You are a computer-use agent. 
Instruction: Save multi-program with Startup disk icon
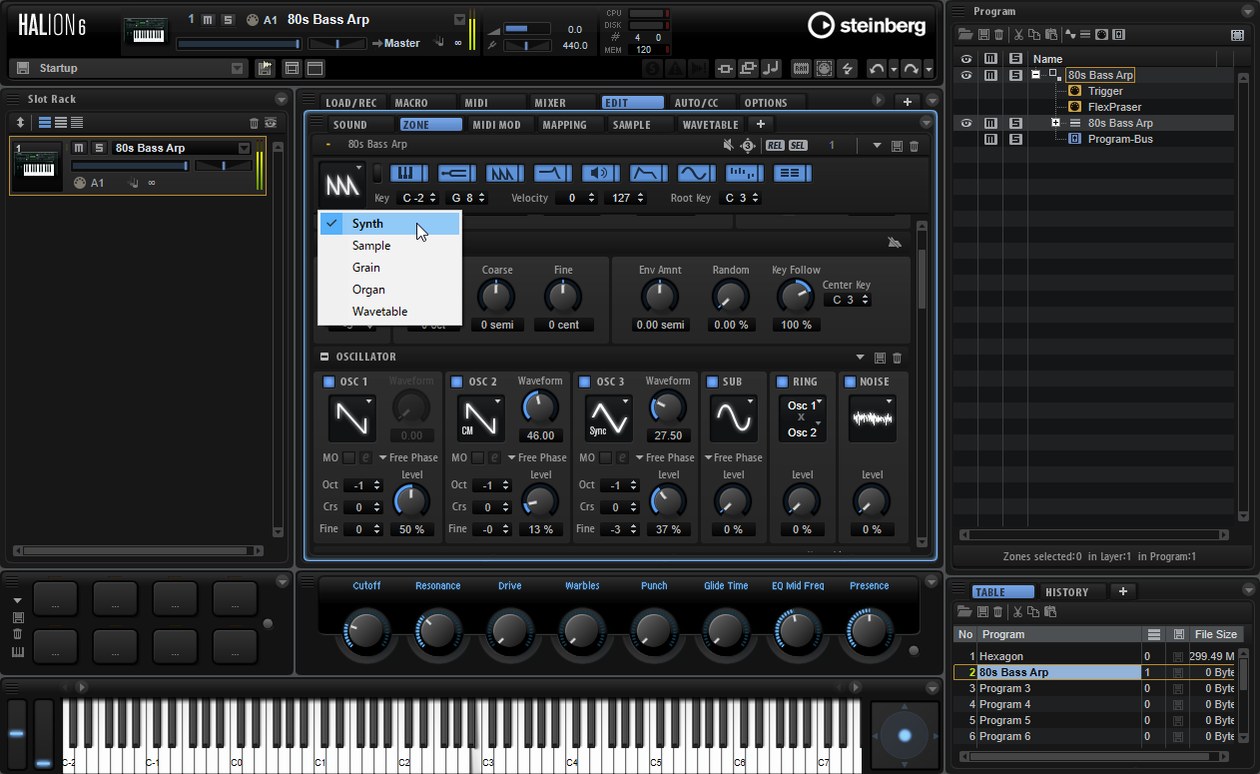22,68
